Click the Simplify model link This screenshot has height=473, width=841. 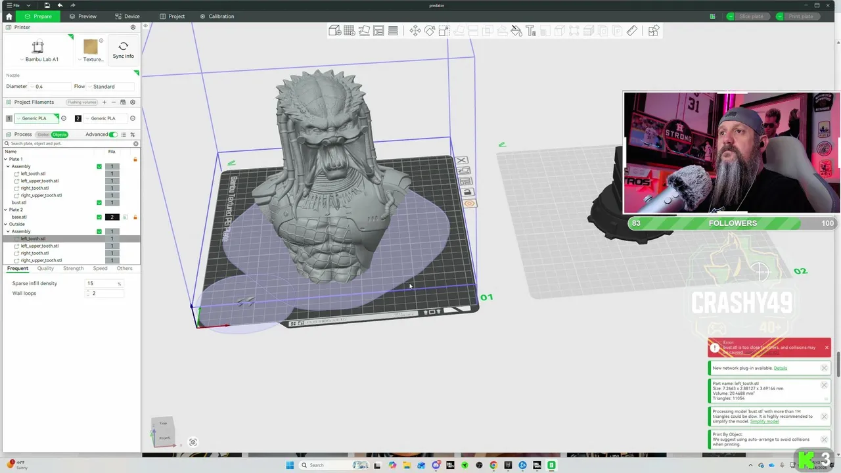pos(763,420)
